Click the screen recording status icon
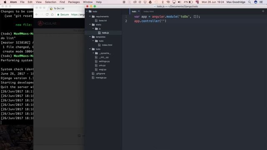 tap(124, 2)
